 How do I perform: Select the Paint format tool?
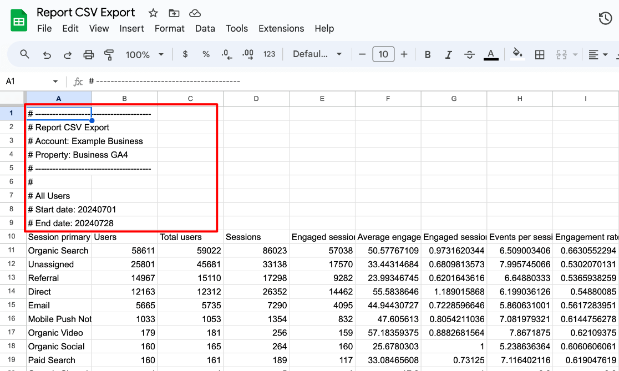tap(109, 54)
